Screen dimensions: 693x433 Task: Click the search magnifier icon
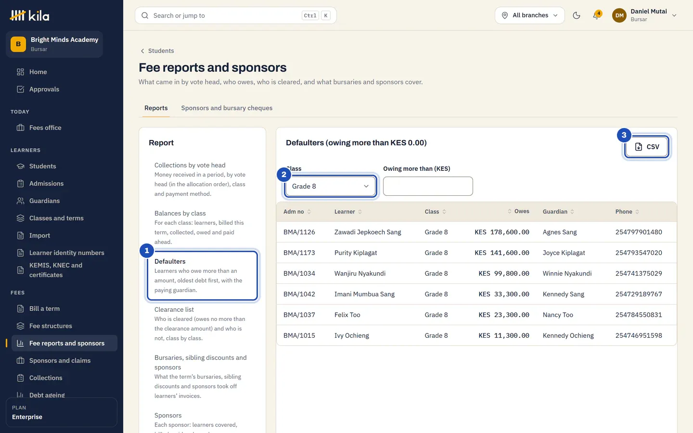click(x=145, y=15)
